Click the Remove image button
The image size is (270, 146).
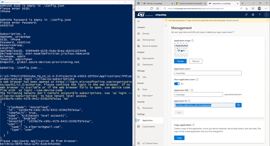pos(196,61)
